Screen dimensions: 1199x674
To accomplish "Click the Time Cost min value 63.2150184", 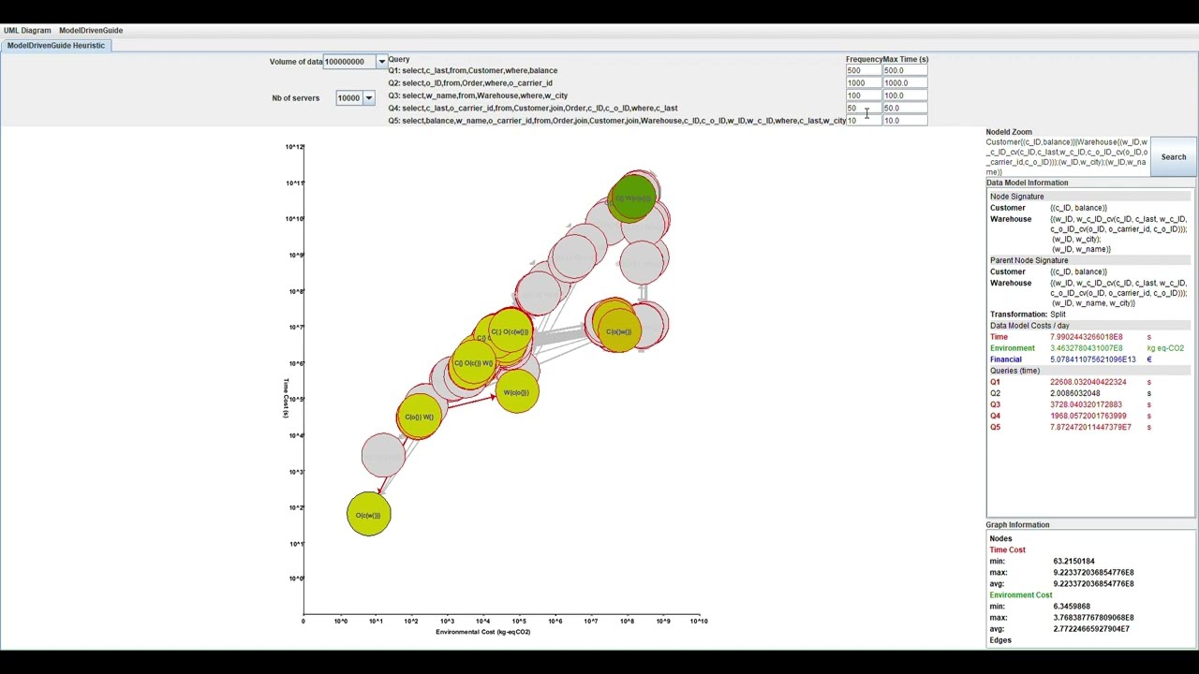I will click(1073, 562).
